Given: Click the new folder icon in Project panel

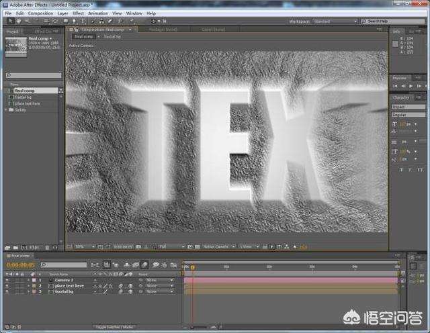Looking at the screenshot, I should pyautogui.click(x=15, y=248).
